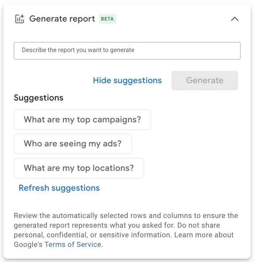Collapse the Generate report panel
254x262 pixels.
tap(235, 19)
